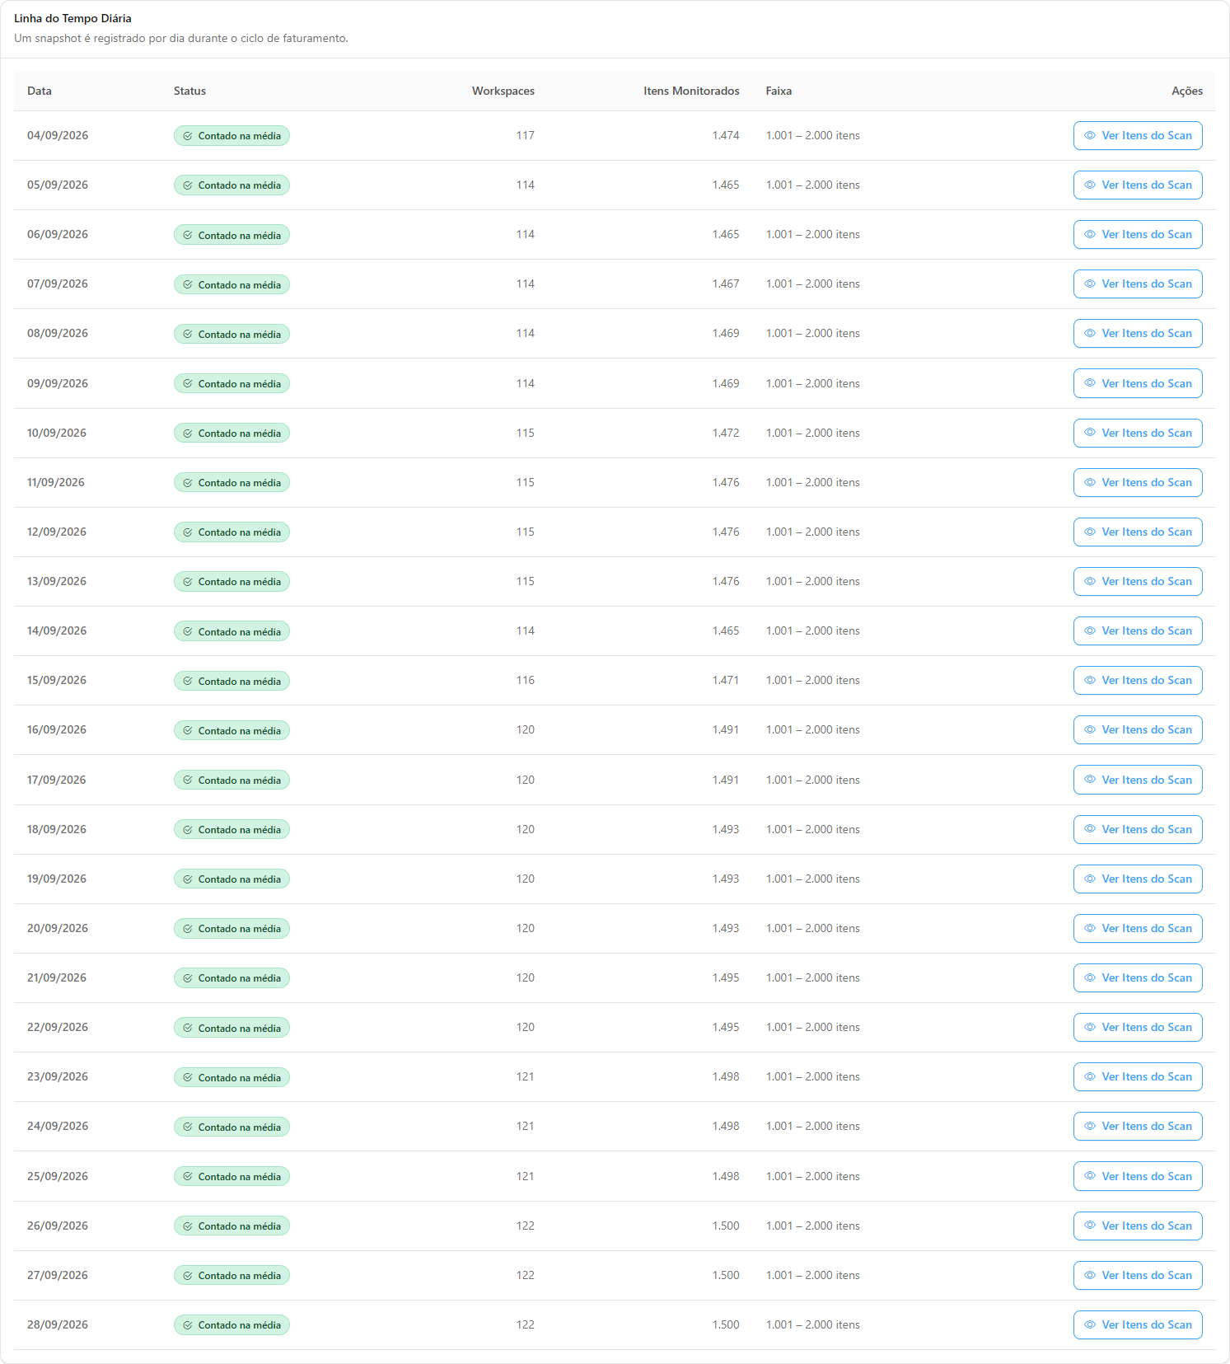Select the date 27/09/2026

[x=58, y=1275]
